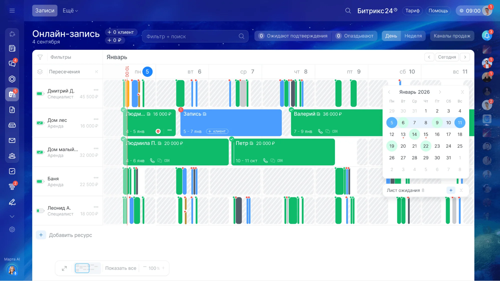
Task: Open sidebar settings gear
Action: tap(12, 229)
